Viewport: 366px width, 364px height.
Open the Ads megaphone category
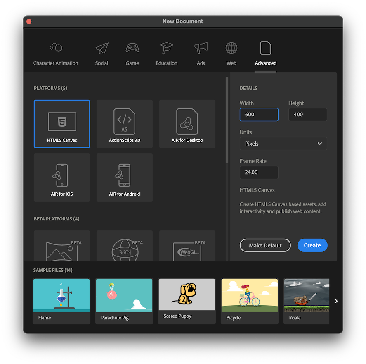coord(201,54)
